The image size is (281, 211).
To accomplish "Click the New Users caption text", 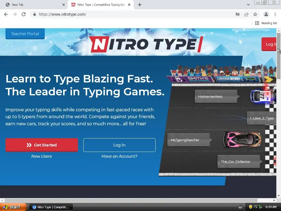I will pyautogui.click(x=42, y=156).
